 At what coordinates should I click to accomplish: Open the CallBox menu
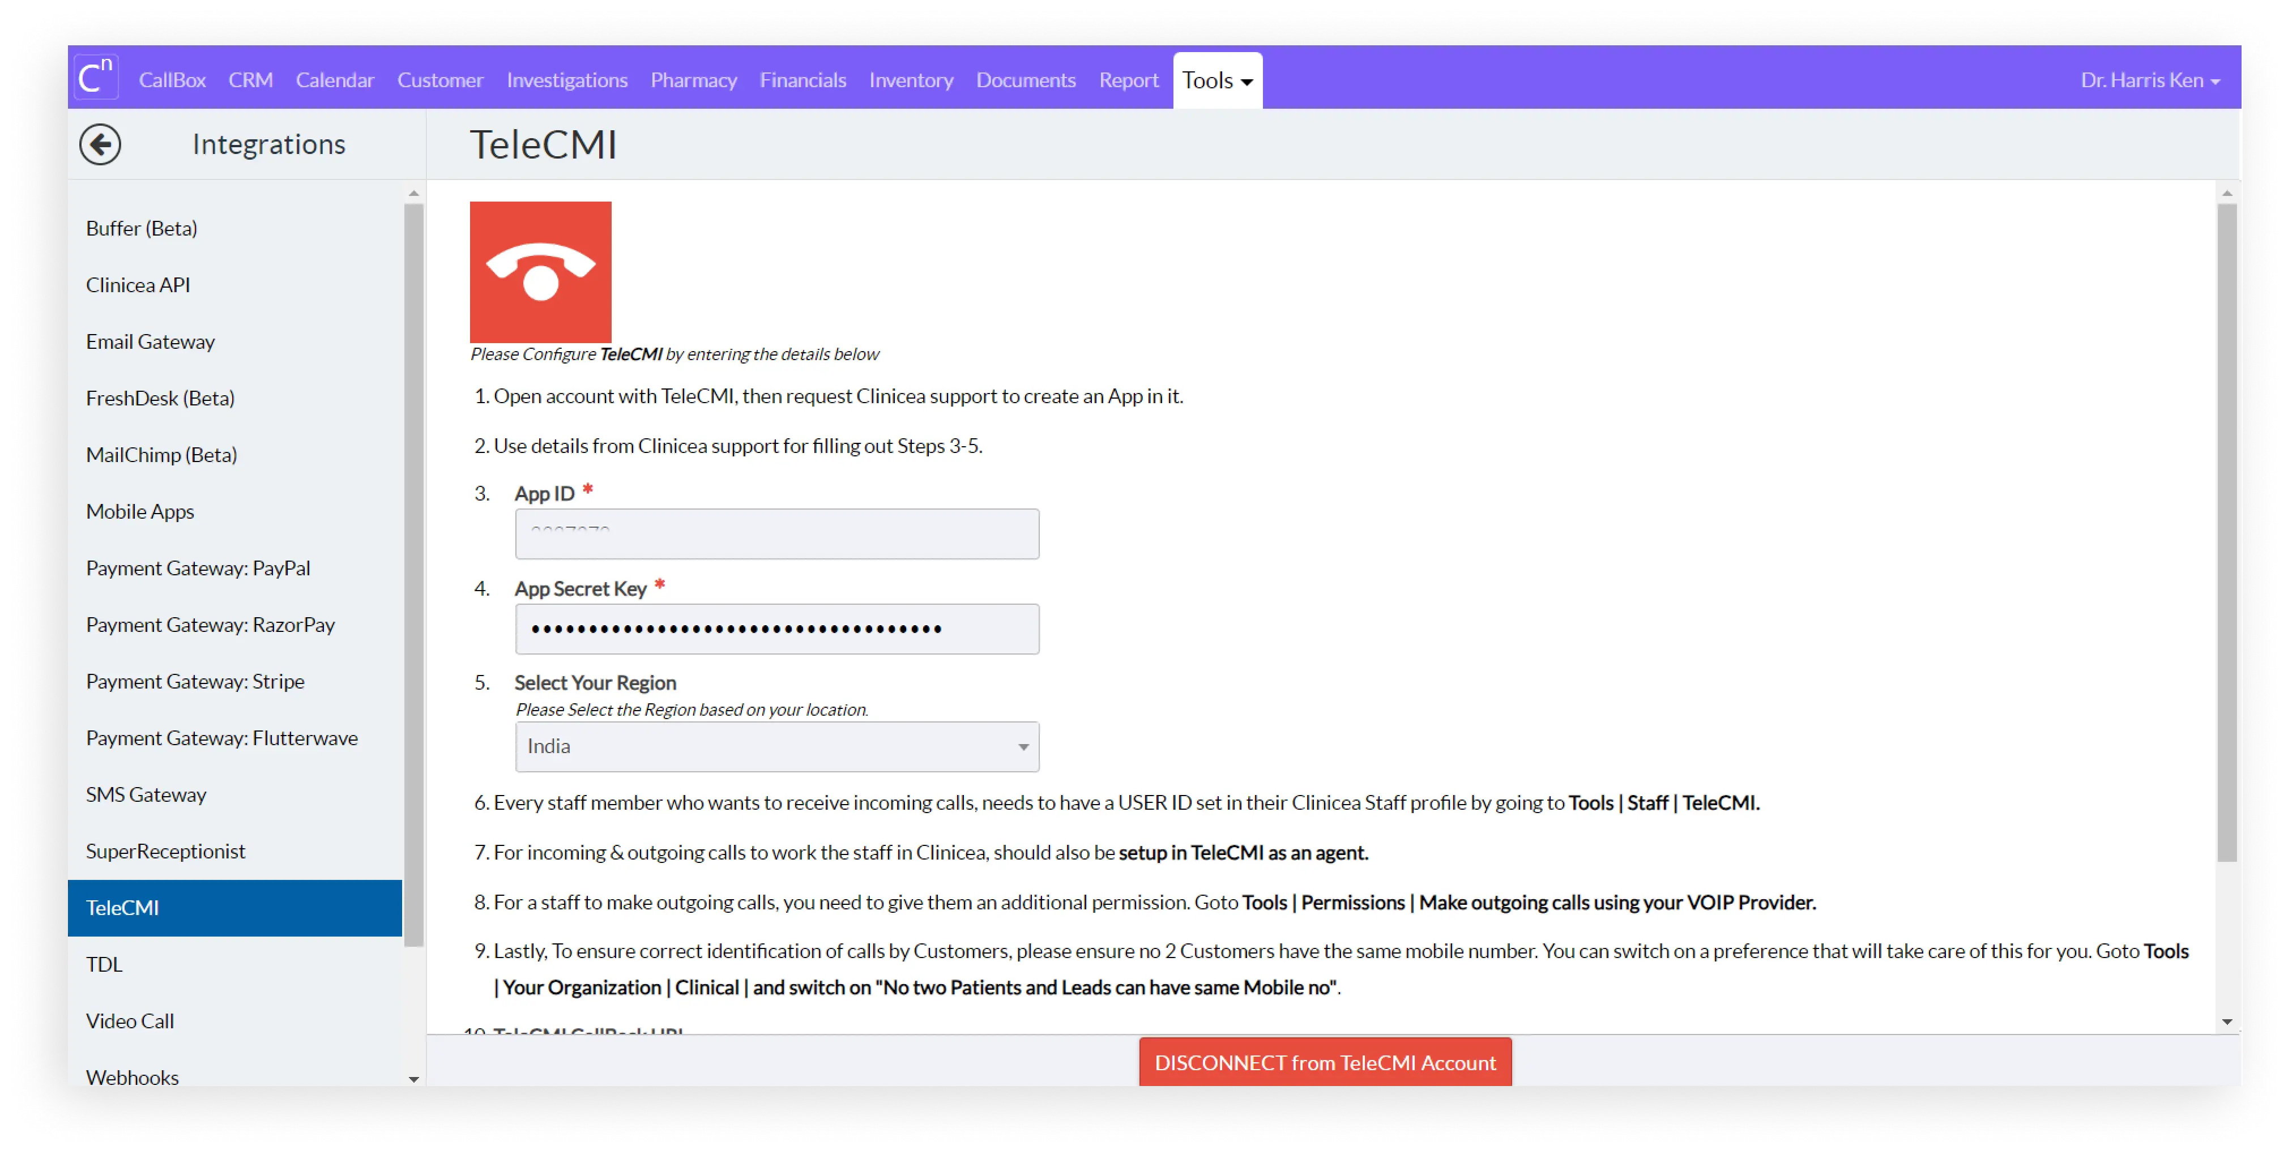pos(172,80)
